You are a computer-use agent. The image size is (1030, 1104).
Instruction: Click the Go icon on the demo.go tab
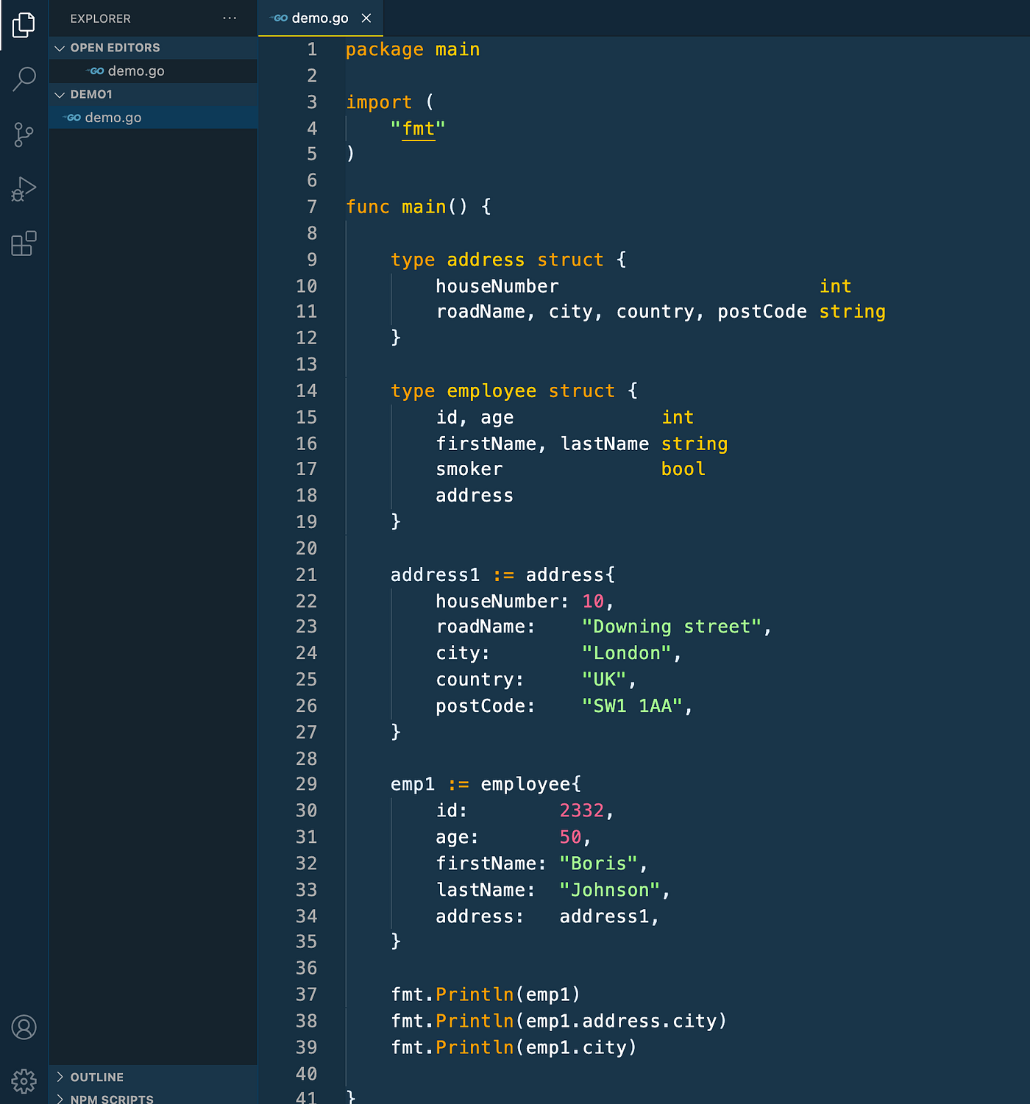(x=280, y=18)
